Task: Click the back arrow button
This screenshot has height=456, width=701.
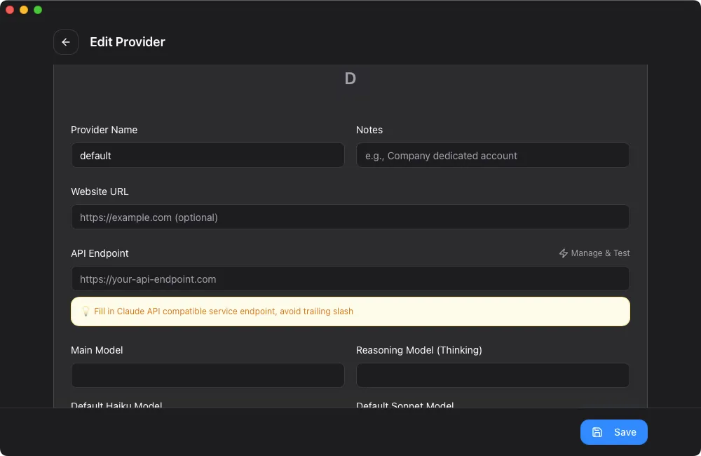Action: pyautogui.click(x=66, y=42)
